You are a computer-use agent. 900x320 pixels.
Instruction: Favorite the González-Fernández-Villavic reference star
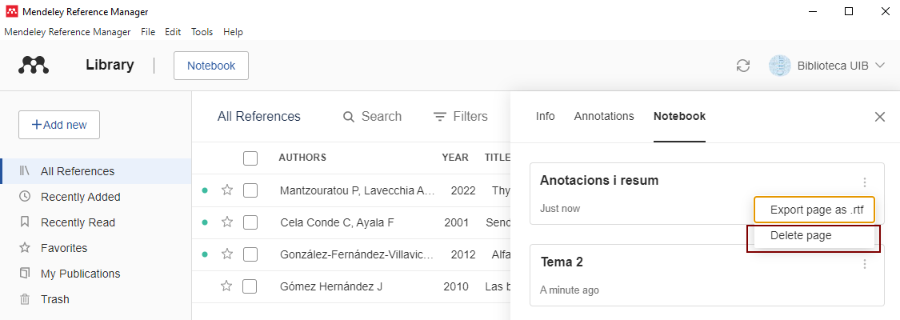227,254
